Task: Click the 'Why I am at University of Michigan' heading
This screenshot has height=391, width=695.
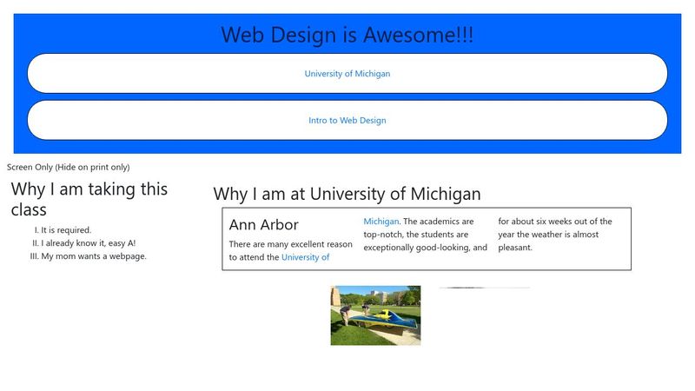Action: click(347, 194)
